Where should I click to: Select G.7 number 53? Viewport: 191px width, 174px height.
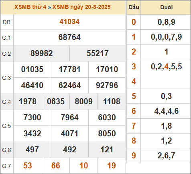point(28,166)
